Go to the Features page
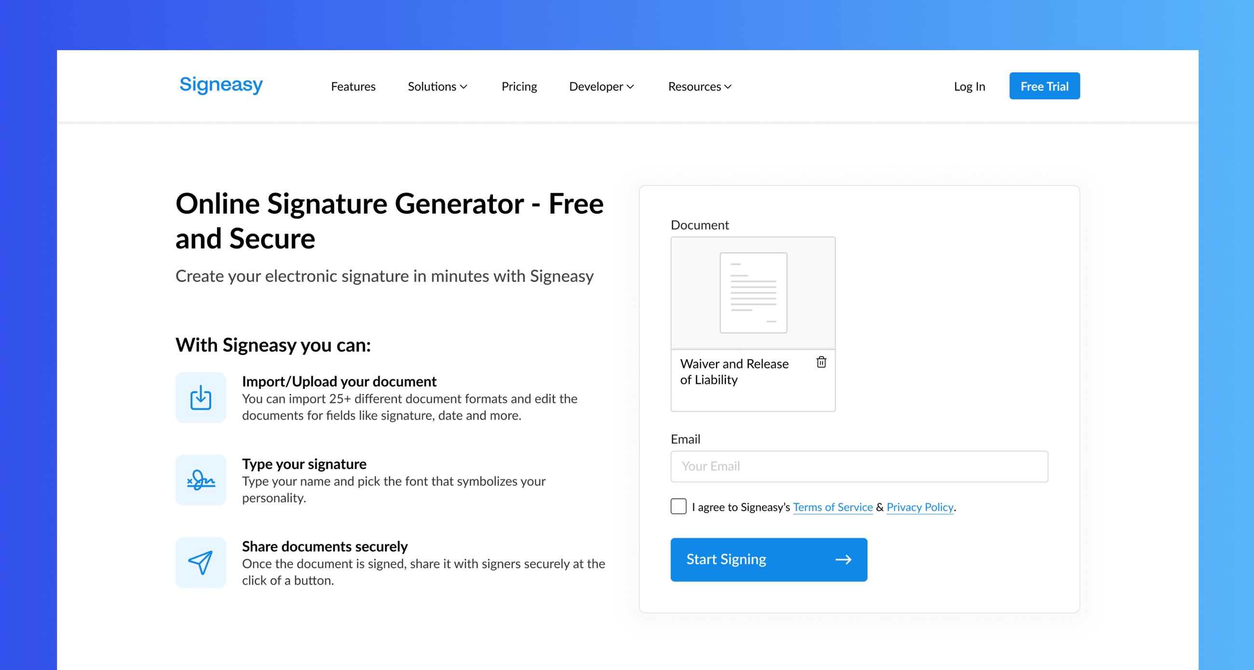1254x670 pixels. pos(353,87)
